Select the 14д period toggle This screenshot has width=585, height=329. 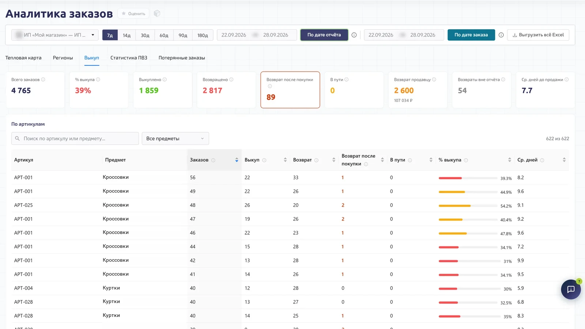coord(127,35)
